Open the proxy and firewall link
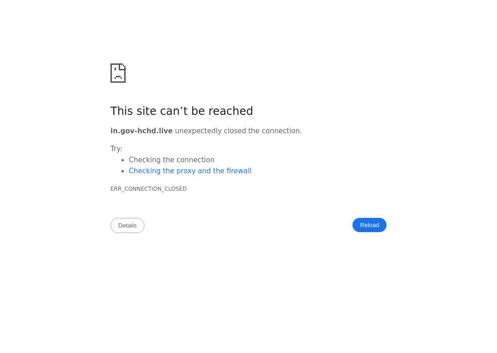497x353 pixels. 190,171
